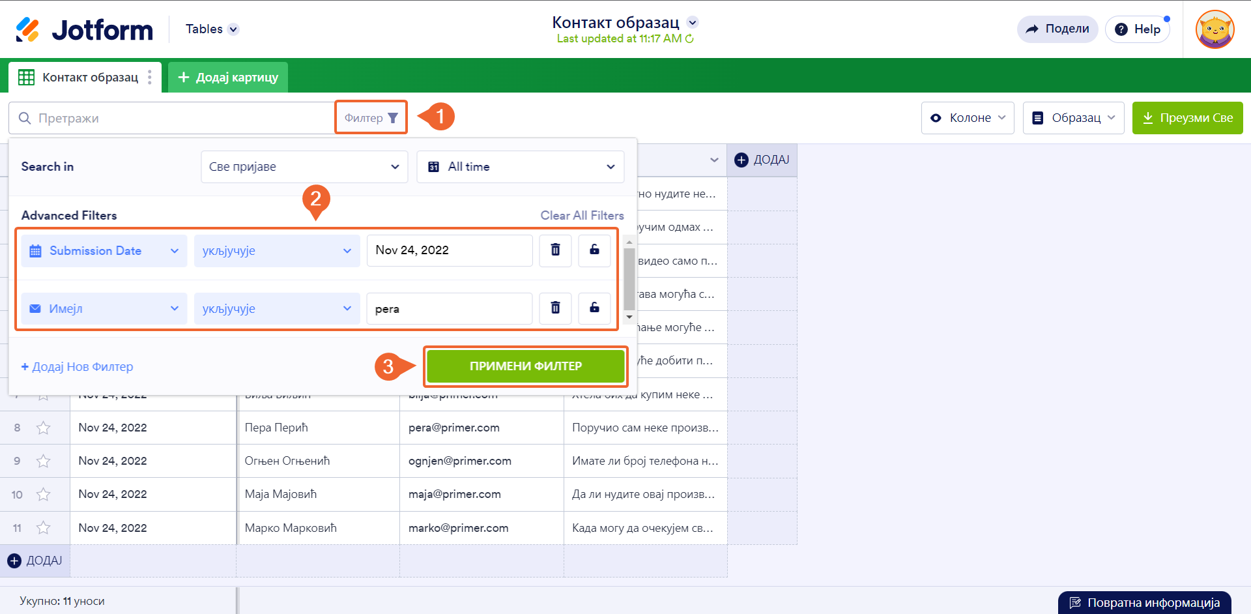Toggle lock on Имејл filter

coord(594,308)
